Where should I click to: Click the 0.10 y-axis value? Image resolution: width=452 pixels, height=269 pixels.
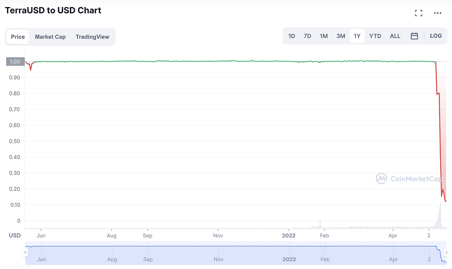click(15, 205)
